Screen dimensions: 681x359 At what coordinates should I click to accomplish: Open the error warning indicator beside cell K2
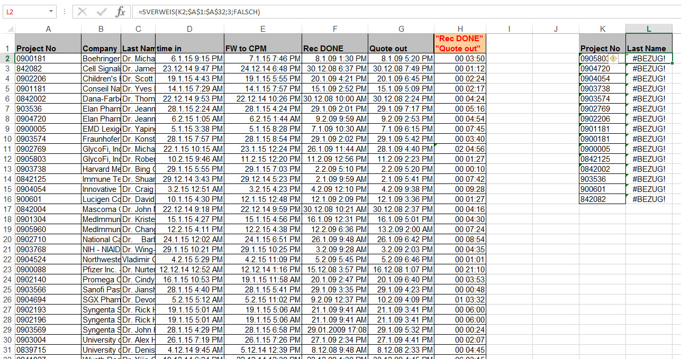(x=613, y=58)
